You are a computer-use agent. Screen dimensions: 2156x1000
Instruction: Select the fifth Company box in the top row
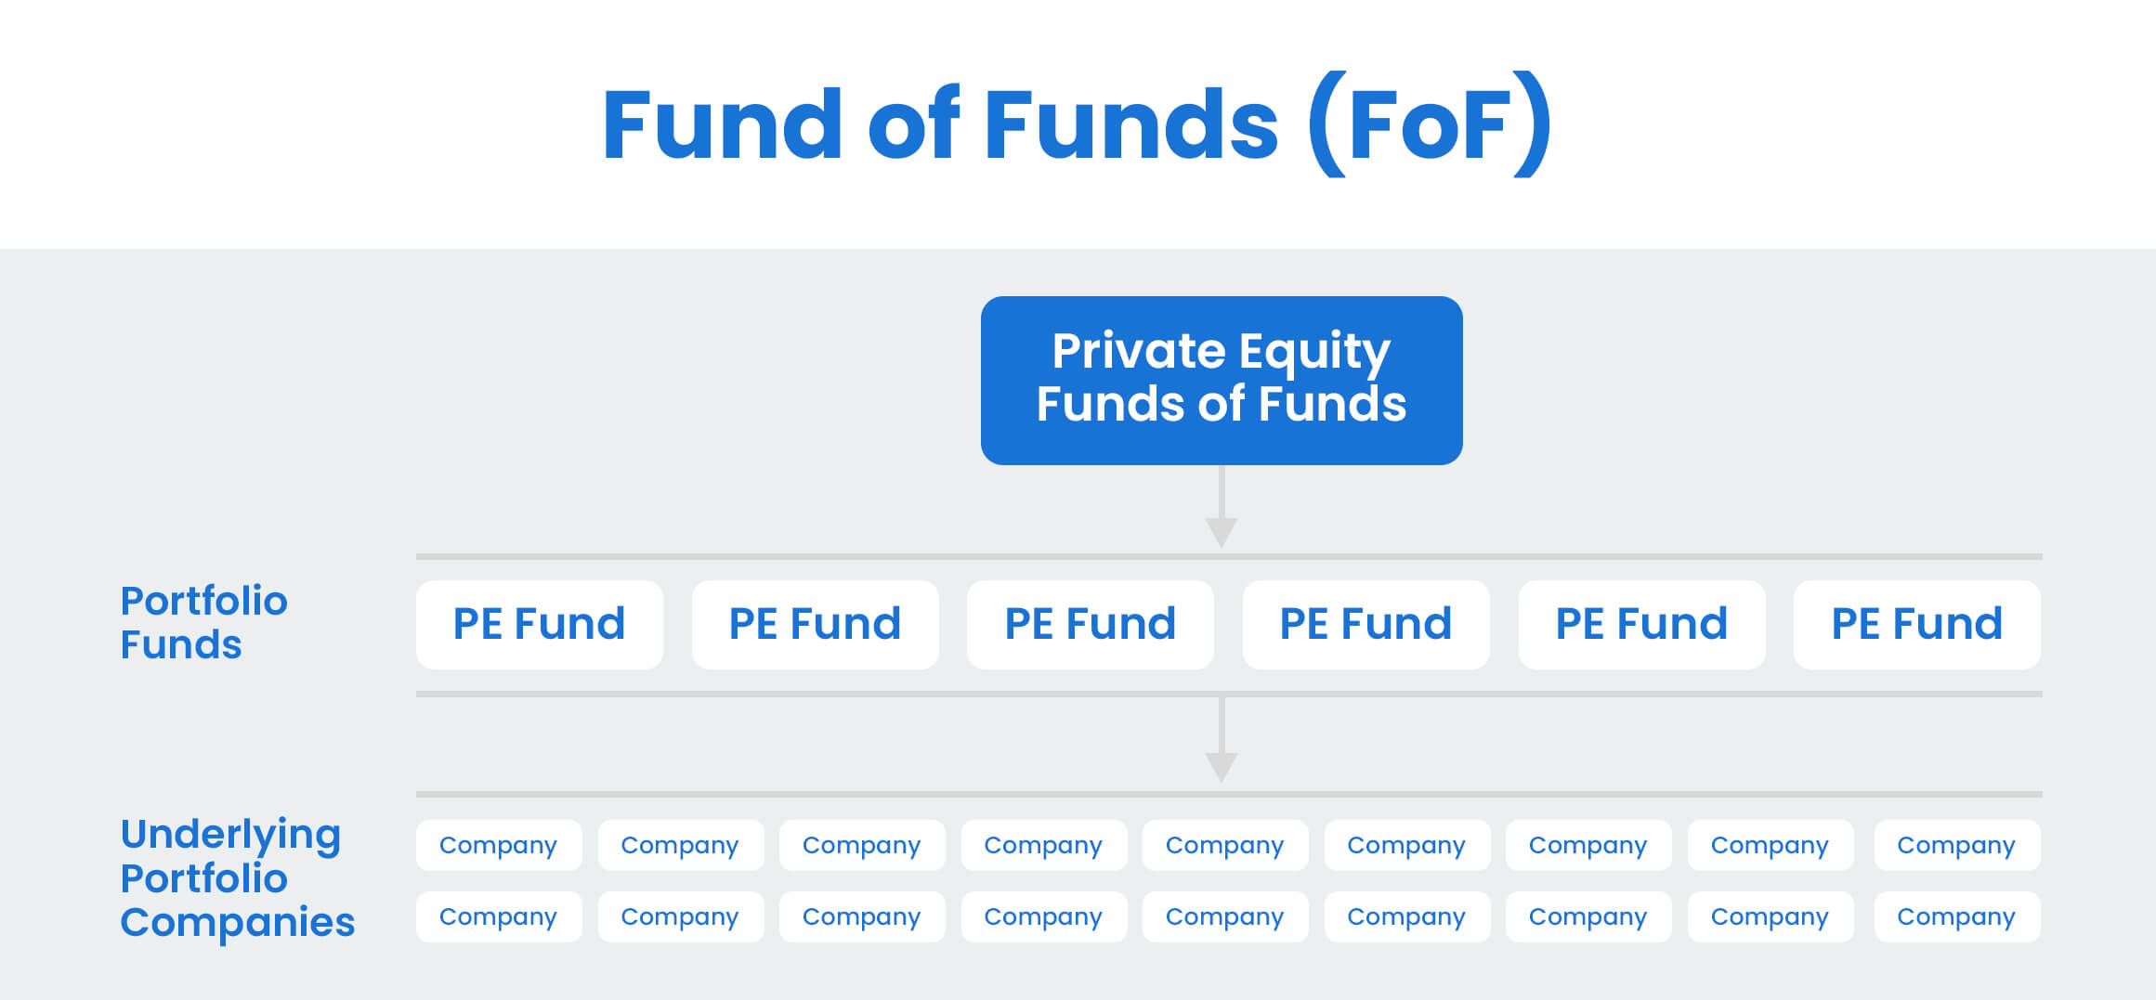tap(1224, 845)
